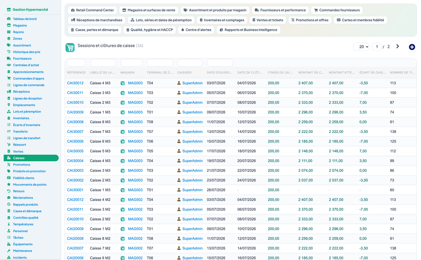Click T08 terminal cell in CAI30008 row
The height and width of the screenshot is (260, 421).
(x=150, y=122)
